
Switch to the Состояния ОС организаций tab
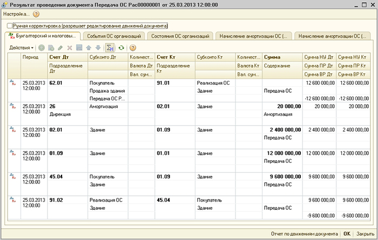click(180, 36)
